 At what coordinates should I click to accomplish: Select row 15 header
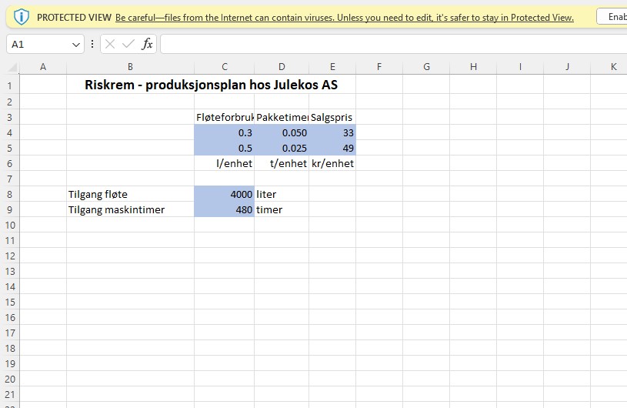pyautogui.click(x=9, y=302)
